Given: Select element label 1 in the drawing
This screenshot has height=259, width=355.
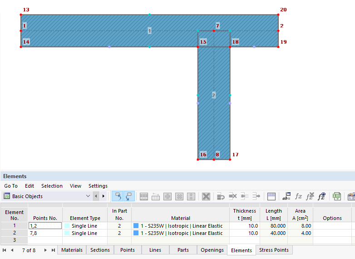Looking at the screenshot, I should [149, 30].
